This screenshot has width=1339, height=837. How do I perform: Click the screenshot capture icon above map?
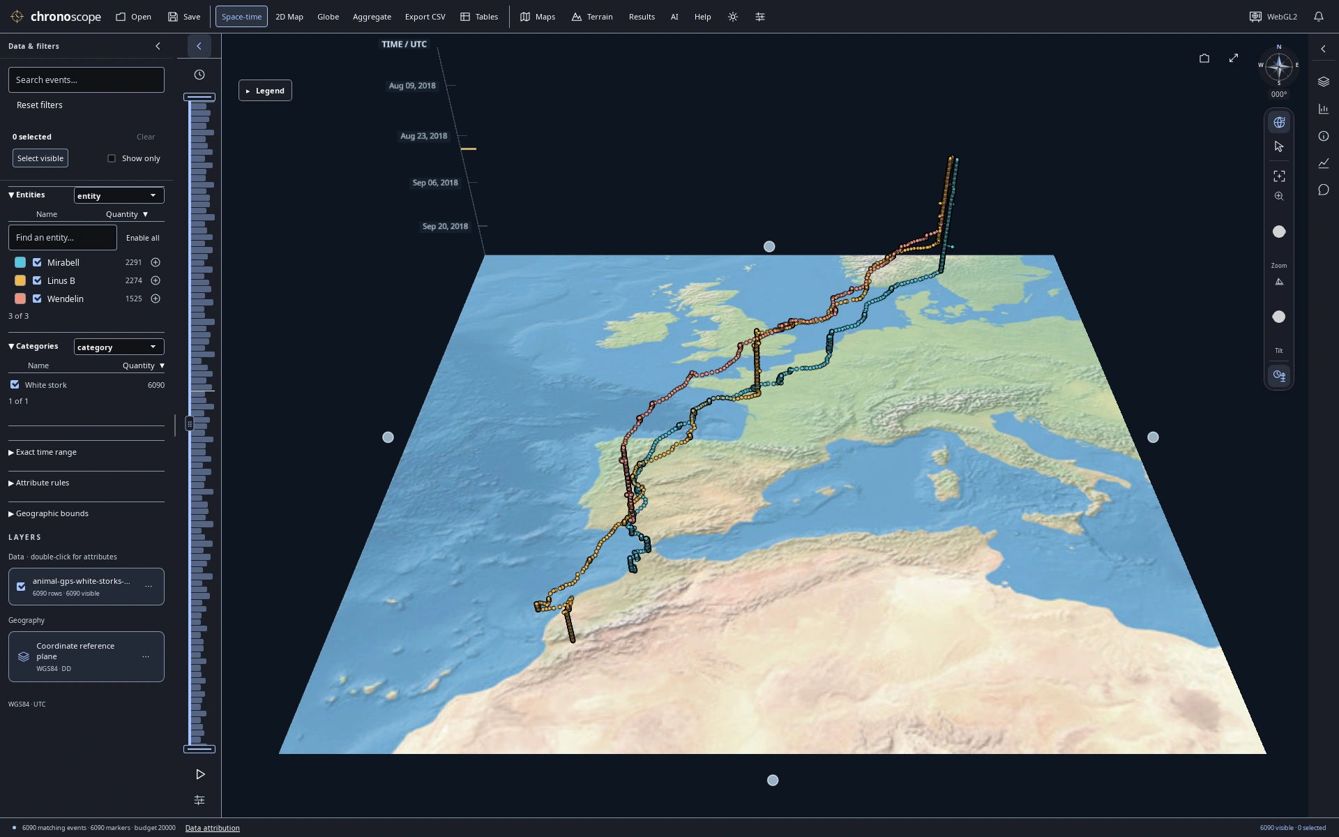click(x=1204, y=58)
